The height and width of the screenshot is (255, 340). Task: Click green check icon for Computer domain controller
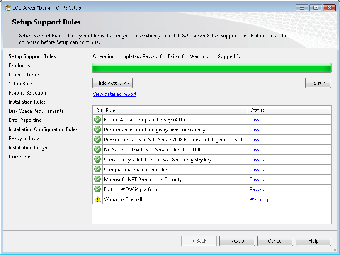click(97, 169)
